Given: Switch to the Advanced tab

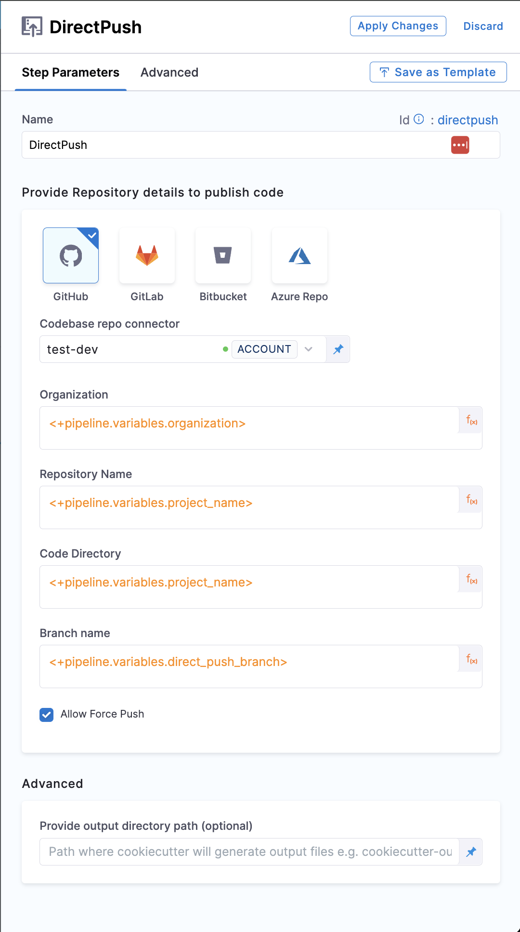Looking at the screenshot, I should (x=169, y=72).
